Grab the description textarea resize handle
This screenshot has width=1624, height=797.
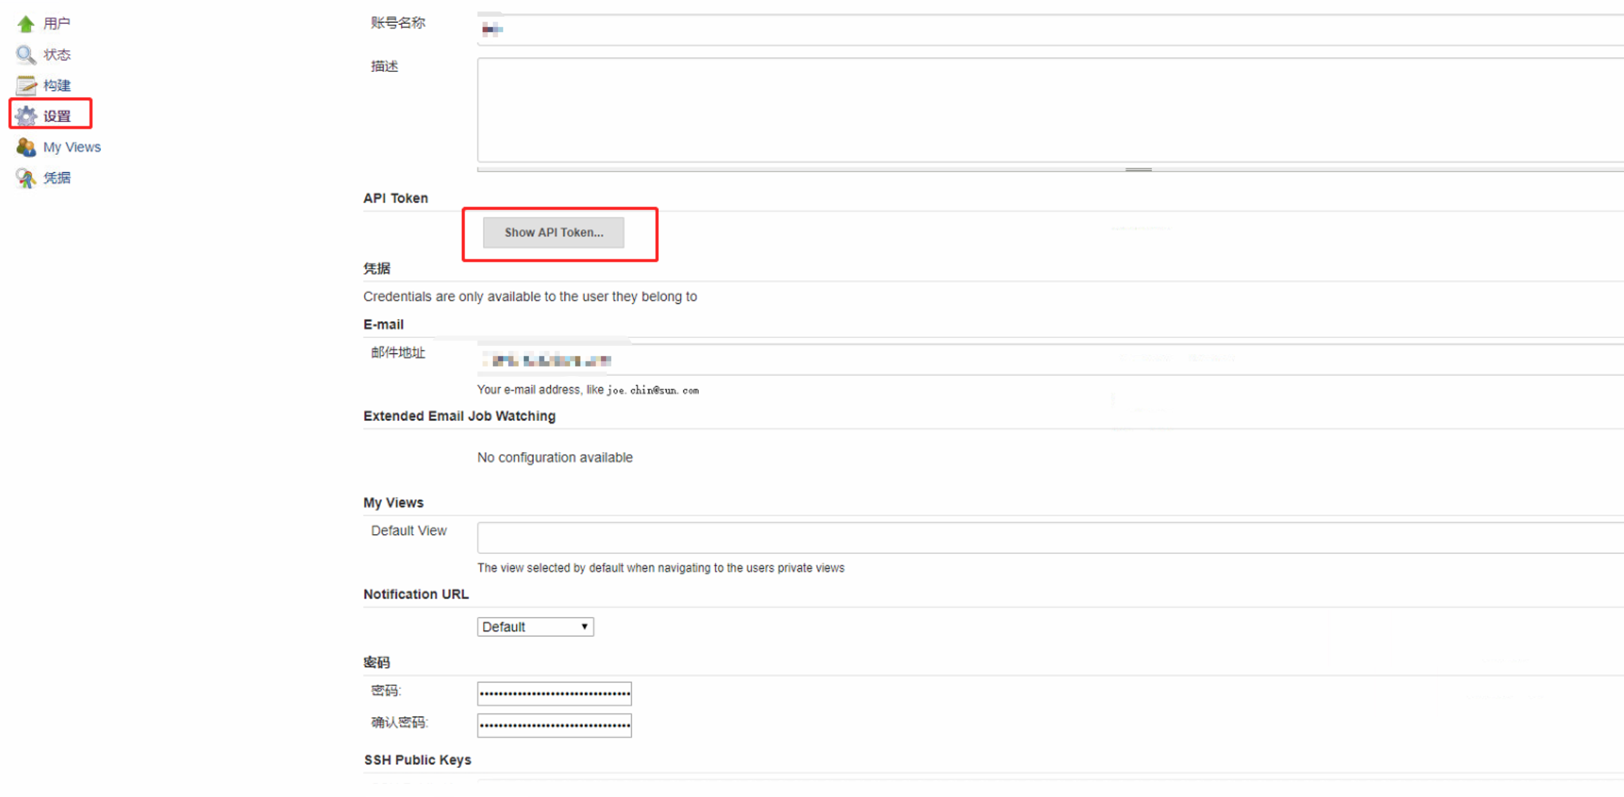click(x=1138, y=170)
